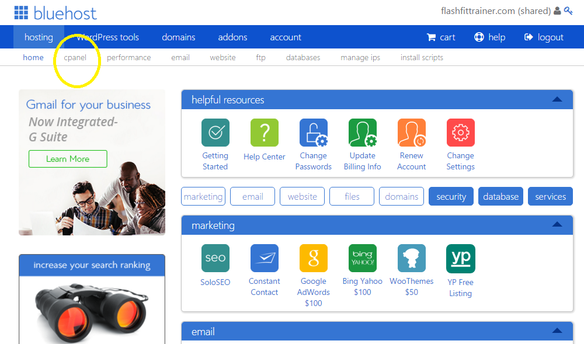
Task: Open the Getting Started icon
Action: pyautogui.click(x=215, y=133)
